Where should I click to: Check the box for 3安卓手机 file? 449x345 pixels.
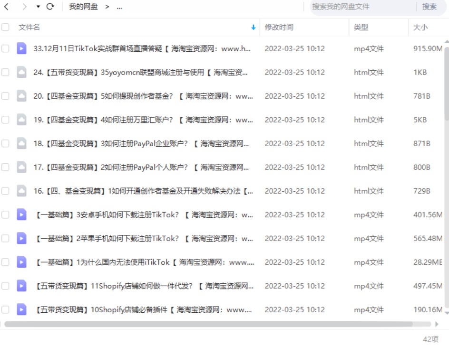click(x=5, y=214)
